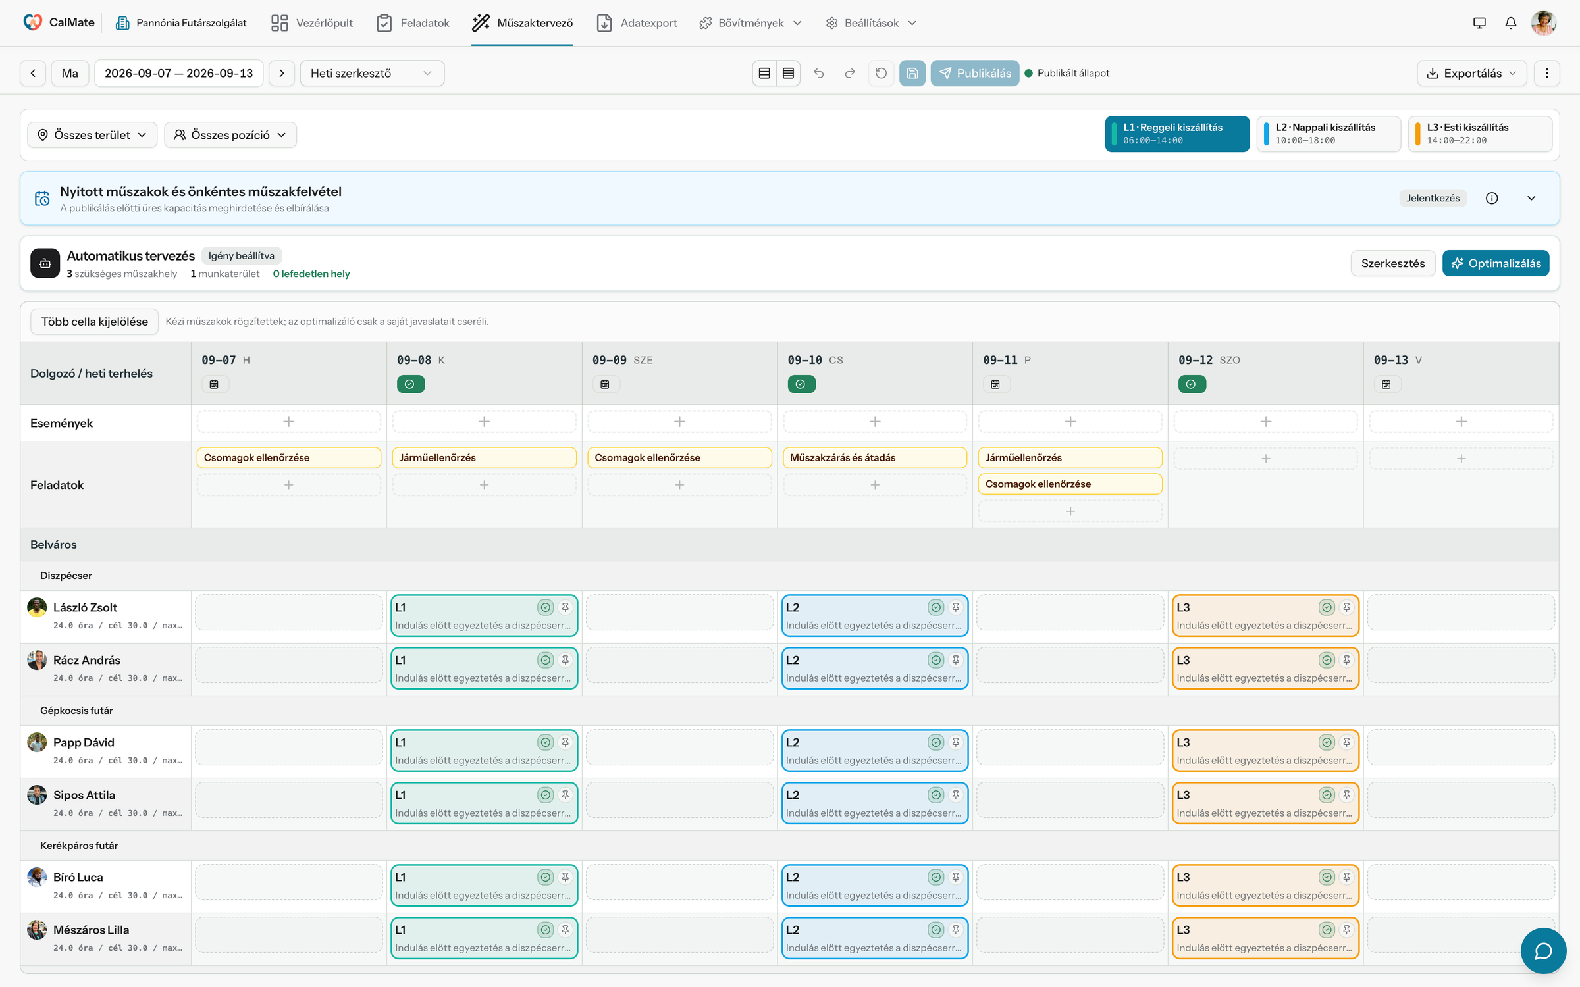Expand the Beállítások menu
Viewport: 1580px width, 987px height.
pos(871,23)
